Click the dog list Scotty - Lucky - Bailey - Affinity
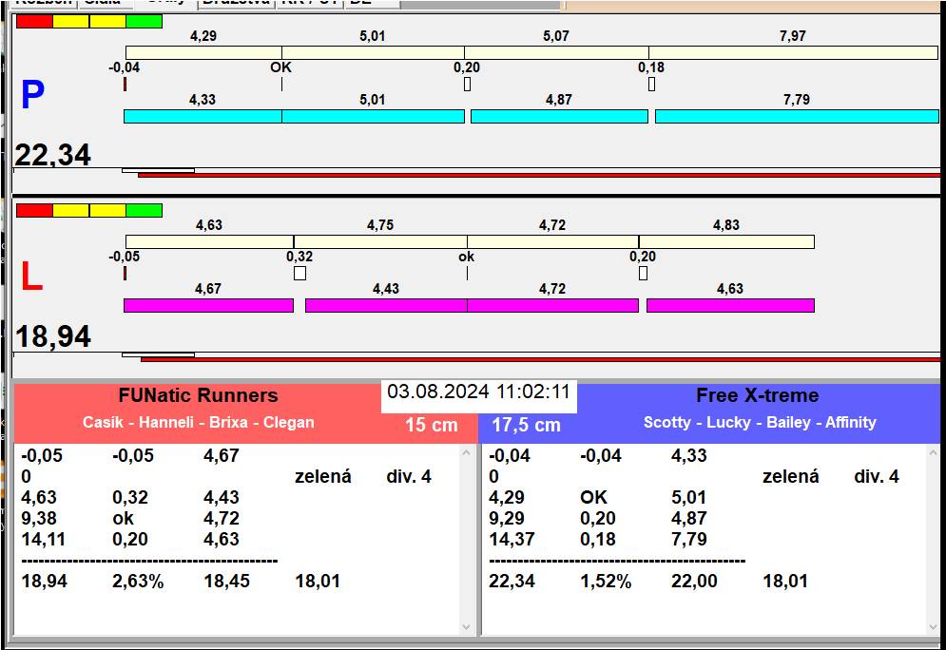 (x=760, y=422)
